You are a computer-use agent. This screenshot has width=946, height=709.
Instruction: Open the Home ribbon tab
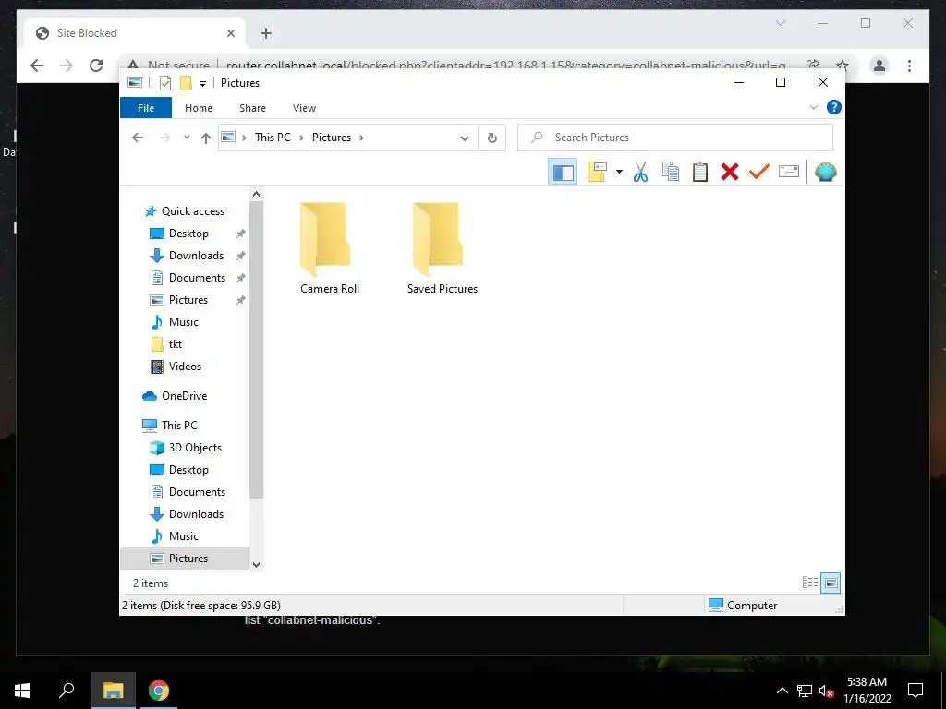199,108
